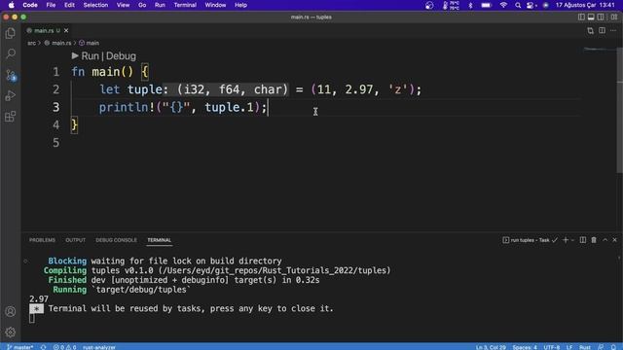Open the Code application menu

tap(30, 5)
